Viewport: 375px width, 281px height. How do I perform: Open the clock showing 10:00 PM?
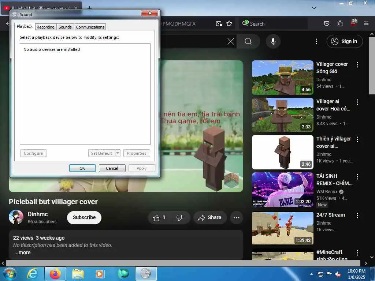356,274
